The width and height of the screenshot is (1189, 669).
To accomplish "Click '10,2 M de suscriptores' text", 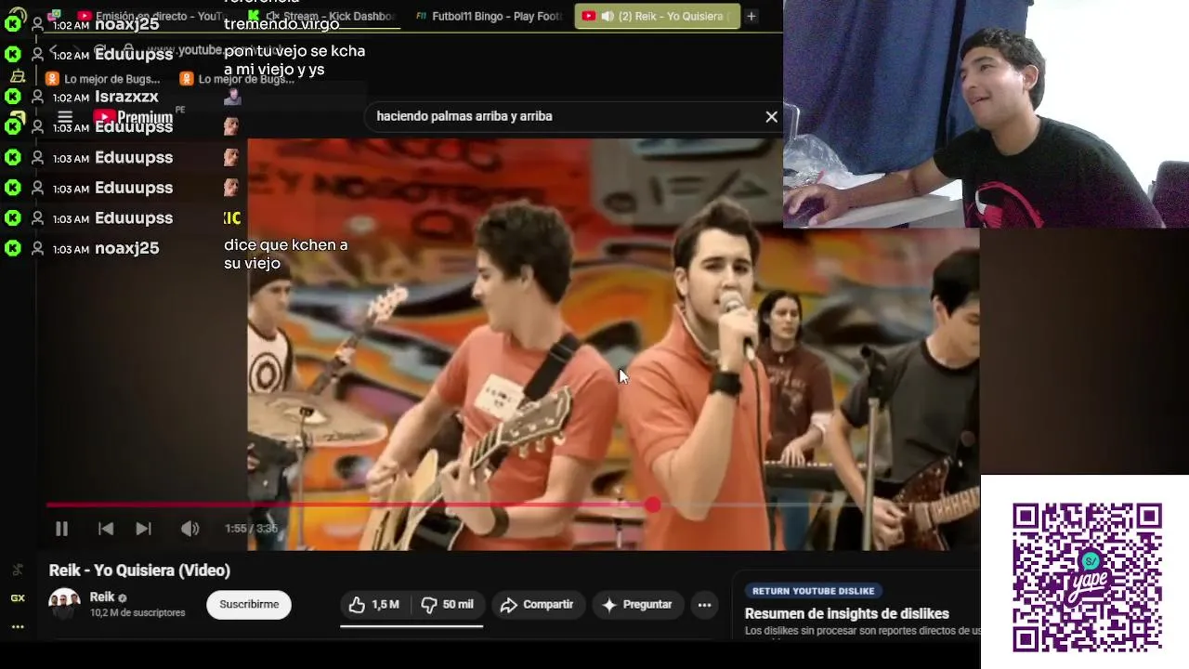I will 137,613.
